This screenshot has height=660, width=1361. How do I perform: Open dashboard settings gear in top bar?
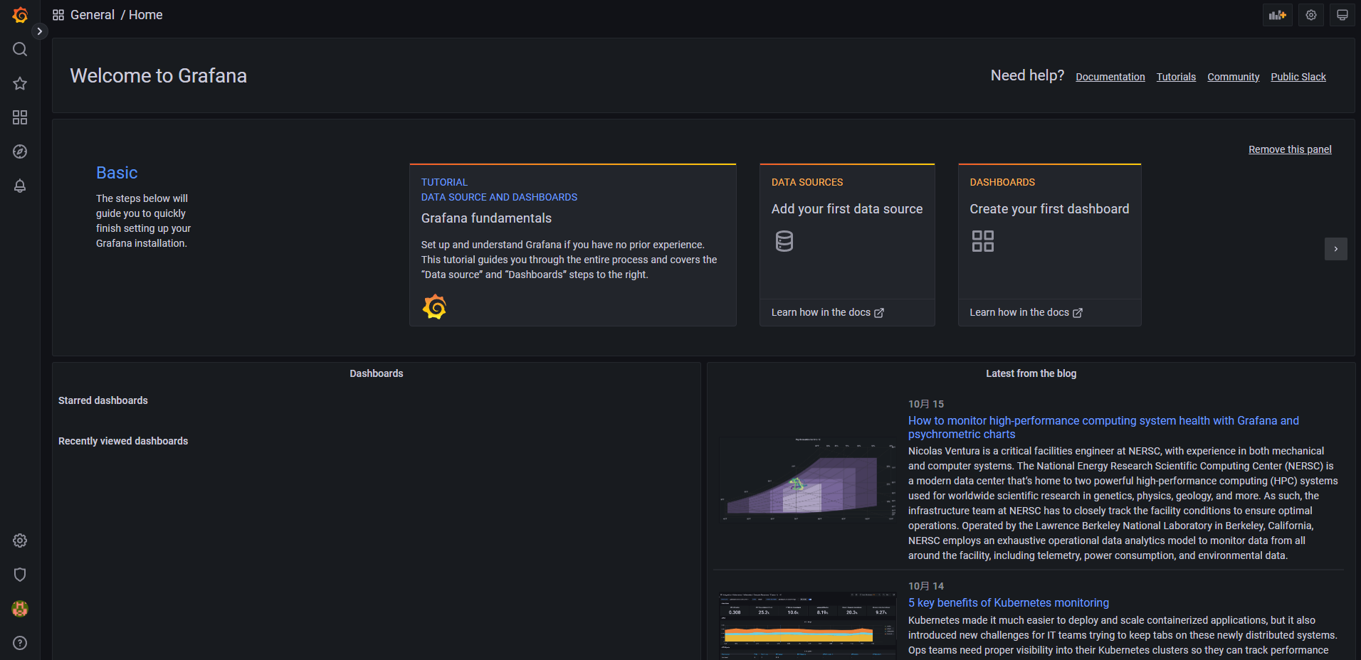1310,15
